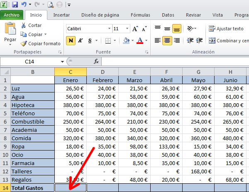Open the Pegar options dropdown arrow
Viewport: 249px width, 192px height.
click(10, 45)
